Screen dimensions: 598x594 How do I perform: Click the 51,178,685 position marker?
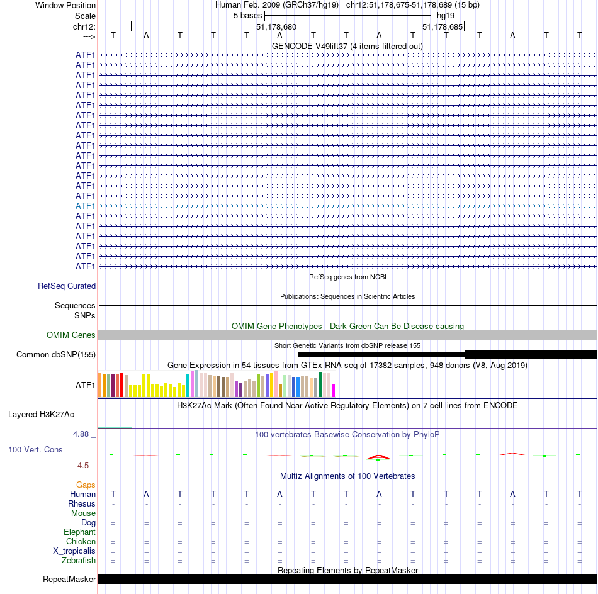click(443, 26)
